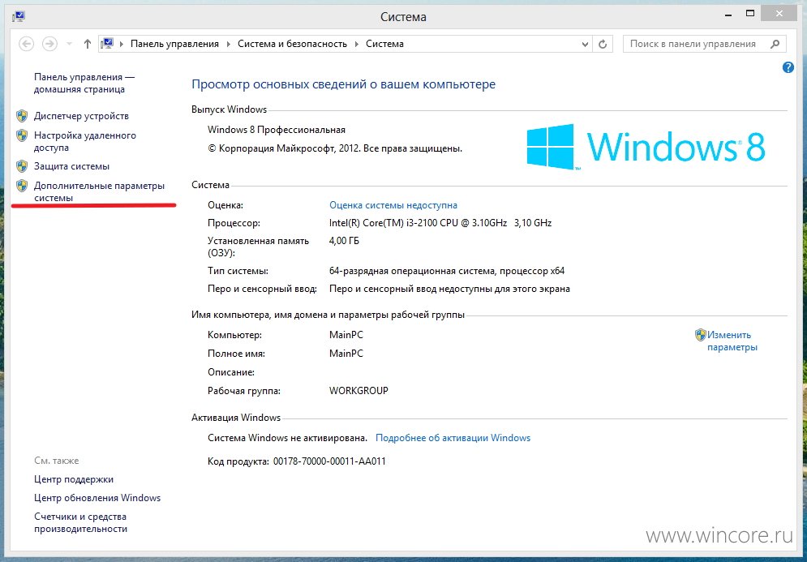Open Центр обновления Windows link
The image size is (807, 562).
coord(97,498)
